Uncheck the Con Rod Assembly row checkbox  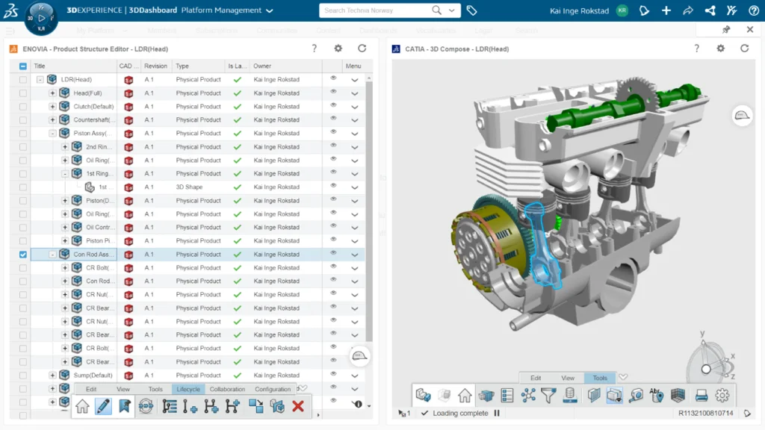(22, 255)
